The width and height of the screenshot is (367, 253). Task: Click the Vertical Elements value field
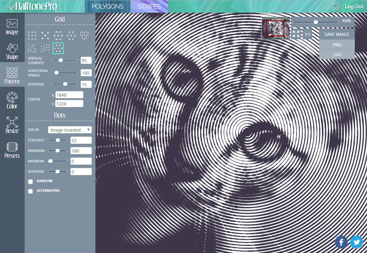(x=86, y=60)
